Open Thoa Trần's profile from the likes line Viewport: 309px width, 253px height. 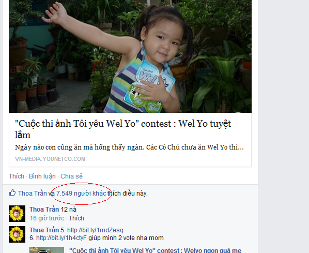coord(33,194)
